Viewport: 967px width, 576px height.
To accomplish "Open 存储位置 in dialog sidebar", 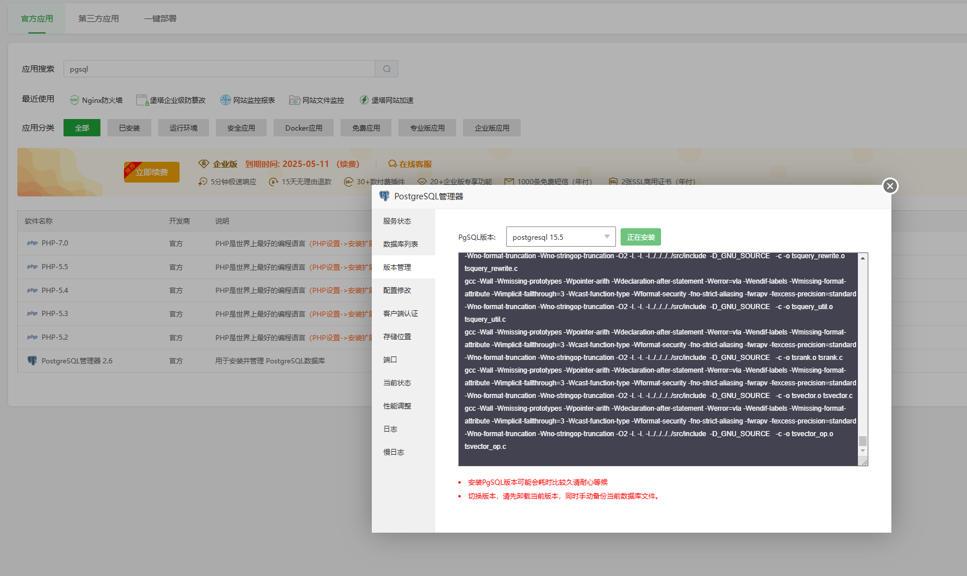I will tap(404, 336).
